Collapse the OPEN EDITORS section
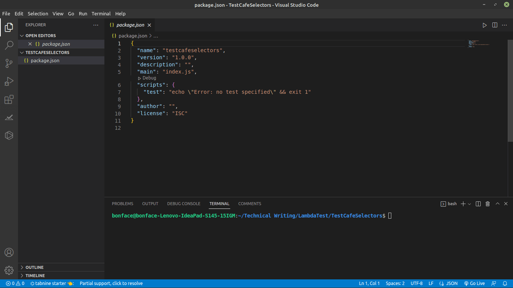Viewport: 513px width, 288px height. [x=22, y=35]
